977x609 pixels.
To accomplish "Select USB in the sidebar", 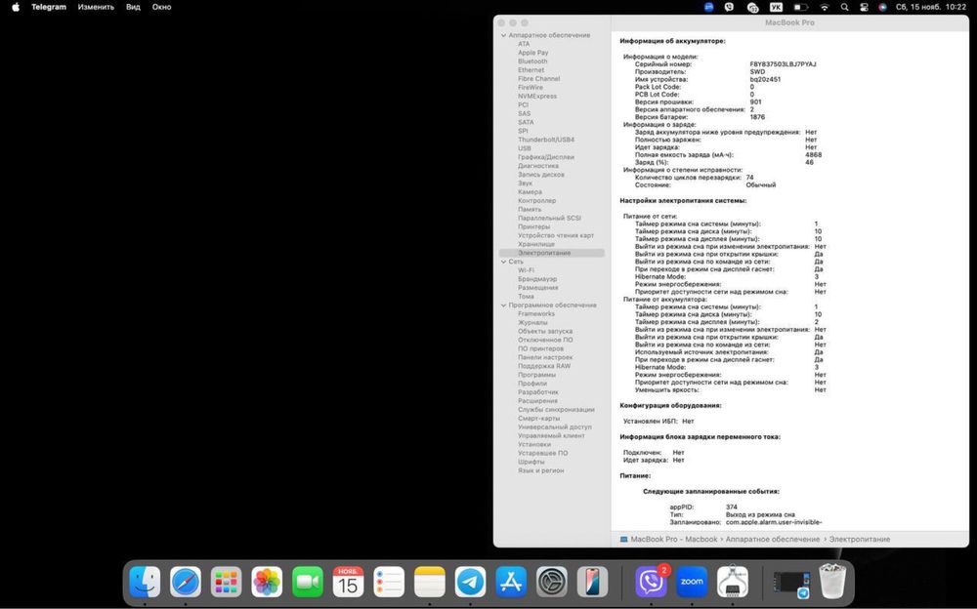I will (x=525, y=148).
